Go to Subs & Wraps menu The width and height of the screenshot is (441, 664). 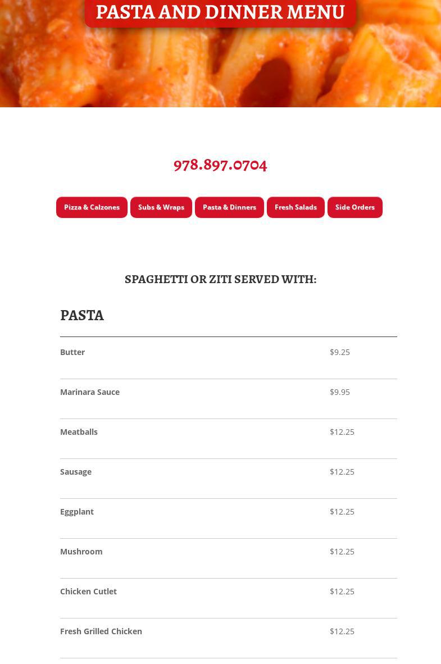point(161,207)
